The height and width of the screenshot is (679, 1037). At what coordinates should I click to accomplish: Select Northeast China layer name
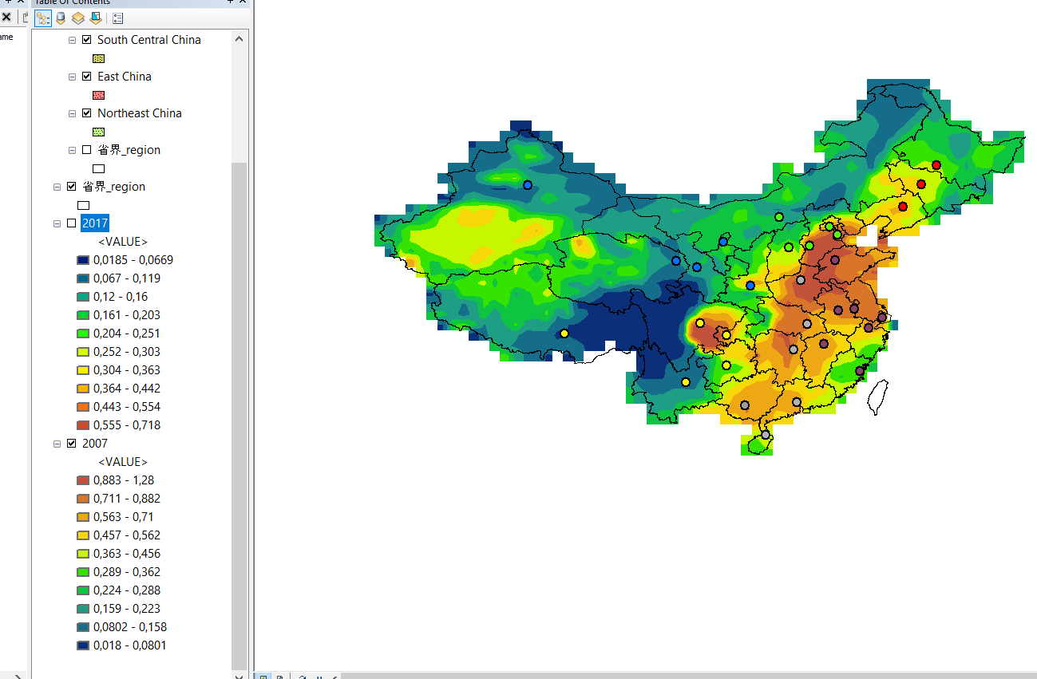point(140,113)
